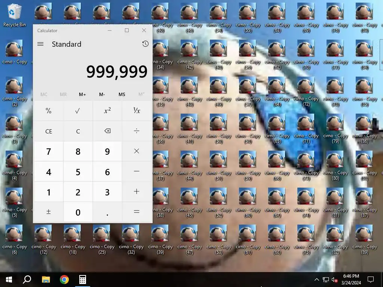
Task: Select the cirno - Copy (83) icon
Action: click(x=364, y=18)
